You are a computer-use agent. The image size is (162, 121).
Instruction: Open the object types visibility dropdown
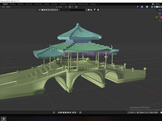138,7
